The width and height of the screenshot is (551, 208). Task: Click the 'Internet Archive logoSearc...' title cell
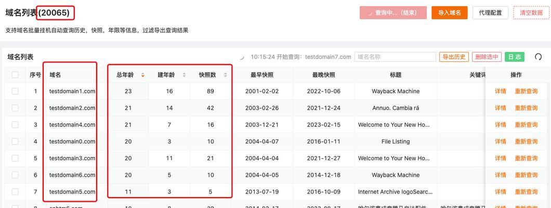coord(396,192)
